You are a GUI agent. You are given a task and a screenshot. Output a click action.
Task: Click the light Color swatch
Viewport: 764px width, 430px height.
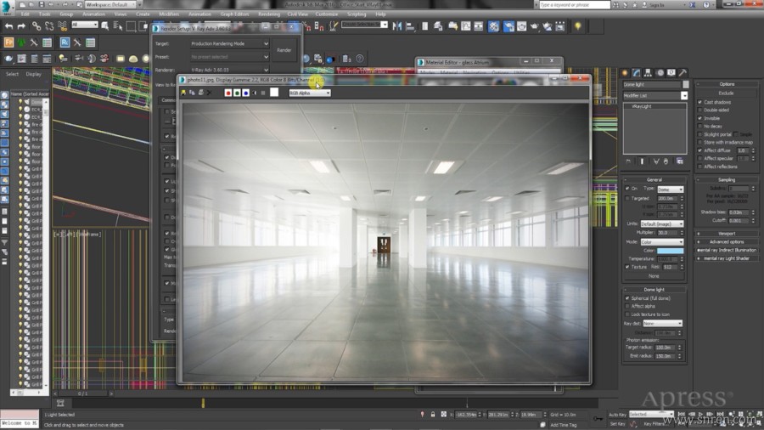click(x=670, y=251)
